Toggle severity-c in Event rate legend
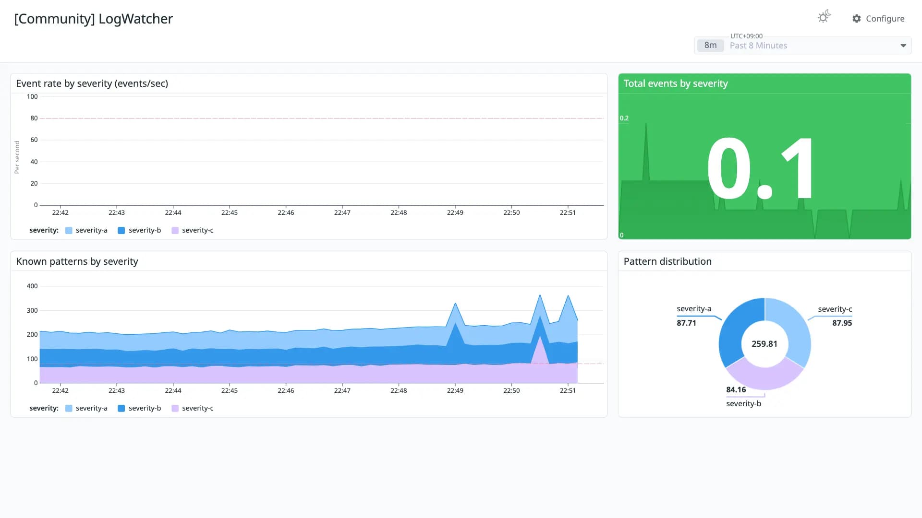 (193, 230)
